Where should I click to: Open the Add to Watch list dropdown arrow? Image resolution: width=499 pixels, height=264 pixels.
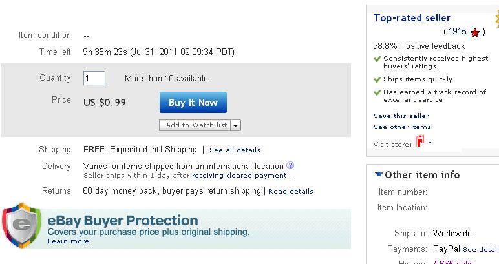pos(235,125)
